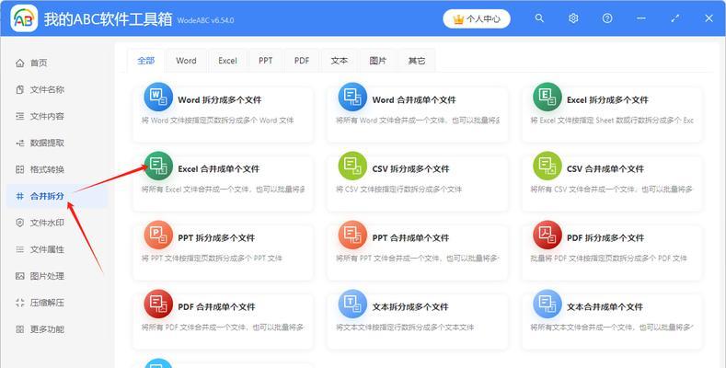Open the Word 拆分成多个文件 title
Screen dimensions: 726x368
(x=220, y=100)
